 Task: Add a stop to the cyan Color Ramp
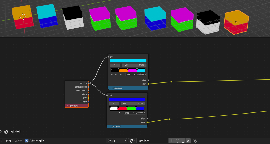112,75
